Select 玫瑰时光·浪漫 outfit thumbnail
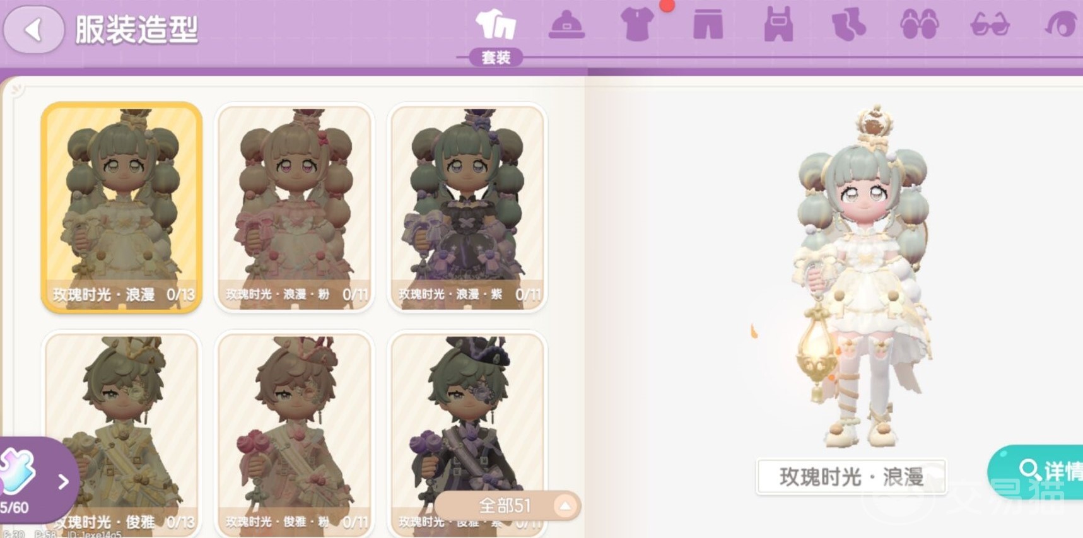1083x538 pixels. pos(122,208)
